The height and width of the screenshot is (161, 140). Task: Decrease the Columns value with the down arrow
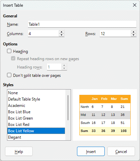point(61,35)
